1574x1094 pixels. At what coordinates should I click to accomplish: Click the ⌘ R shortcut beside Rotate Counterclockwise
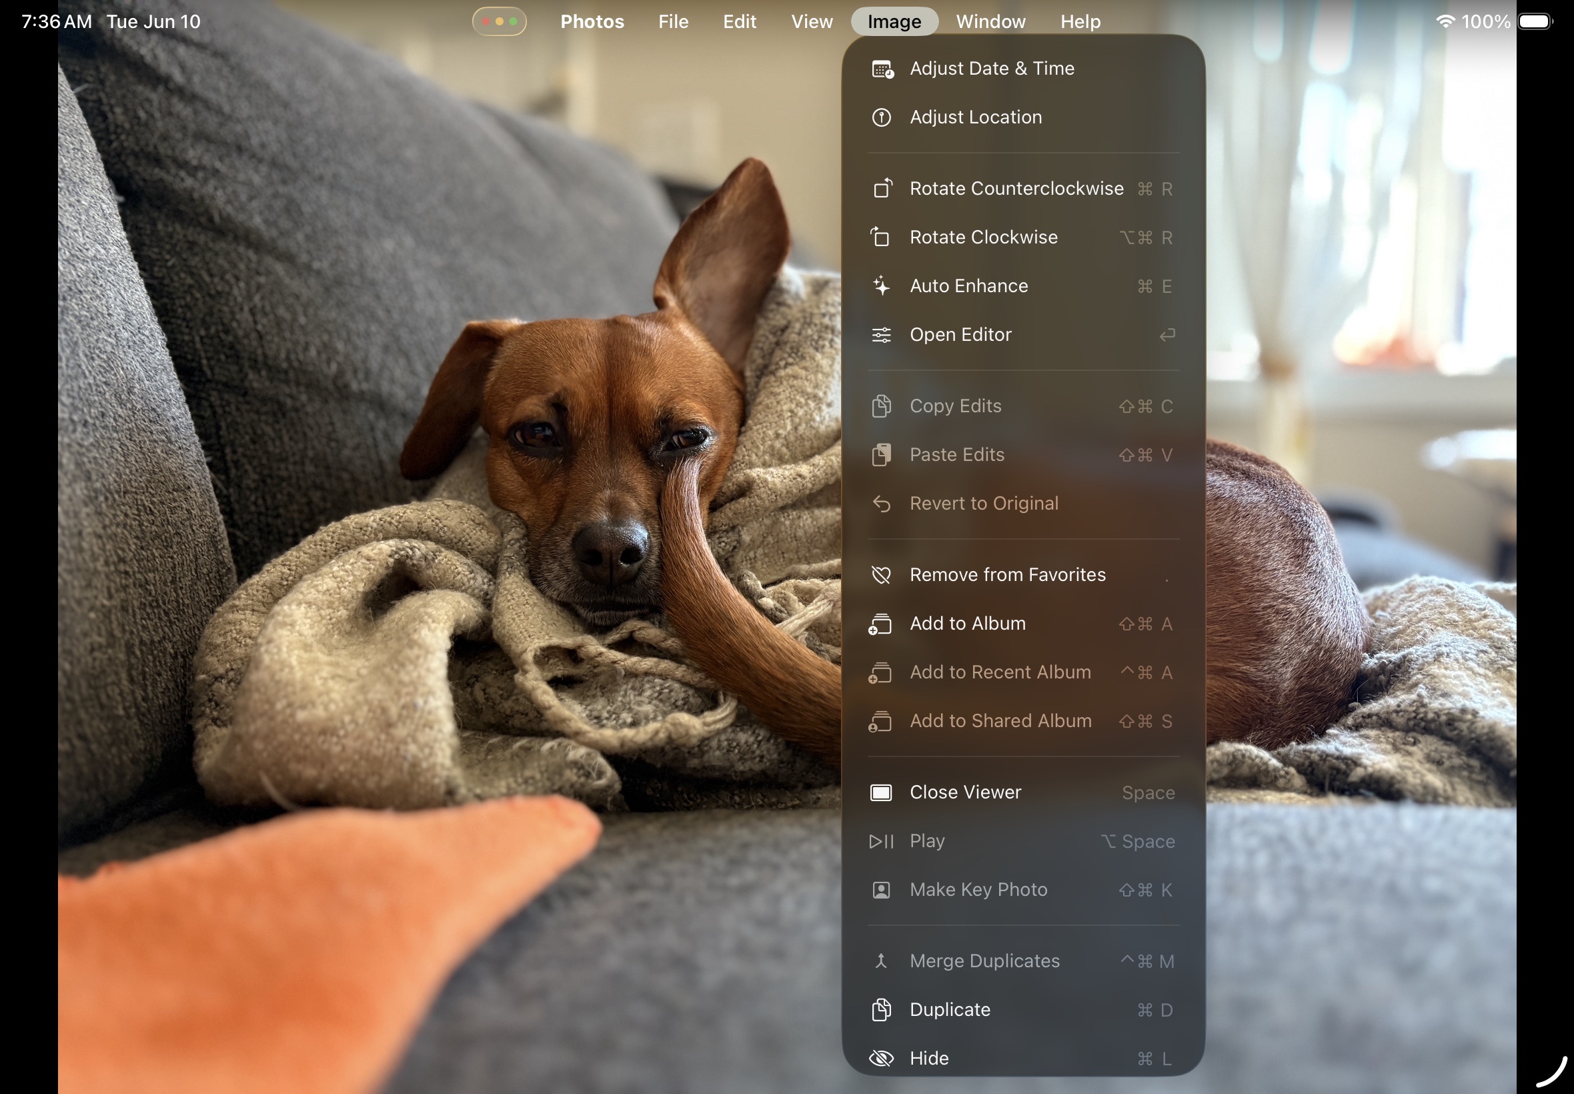1154,189
